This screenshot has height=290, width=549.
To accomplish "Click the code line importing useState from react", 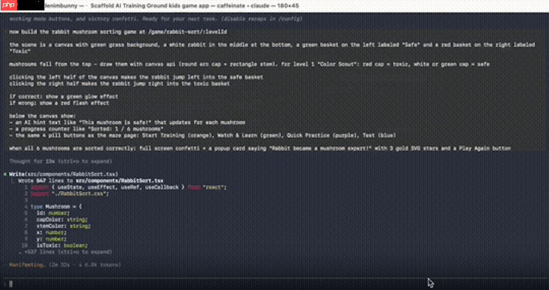I will pos(128,187).
